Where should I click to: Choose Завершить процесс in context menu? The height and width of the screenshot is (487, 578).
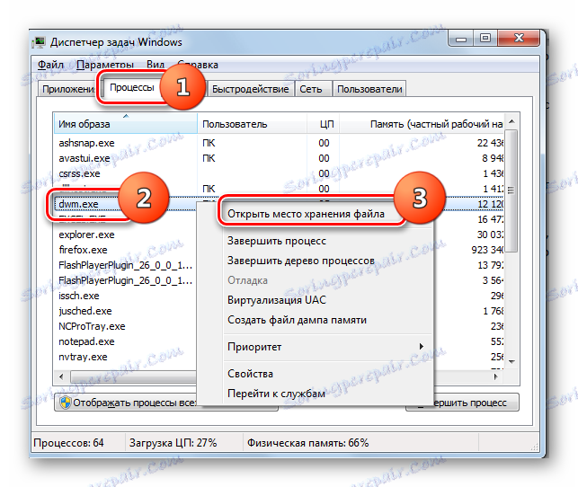tap(277, 241)
